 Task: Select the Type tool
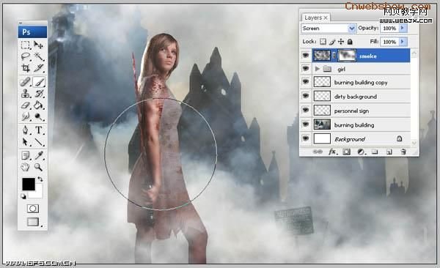39,130
